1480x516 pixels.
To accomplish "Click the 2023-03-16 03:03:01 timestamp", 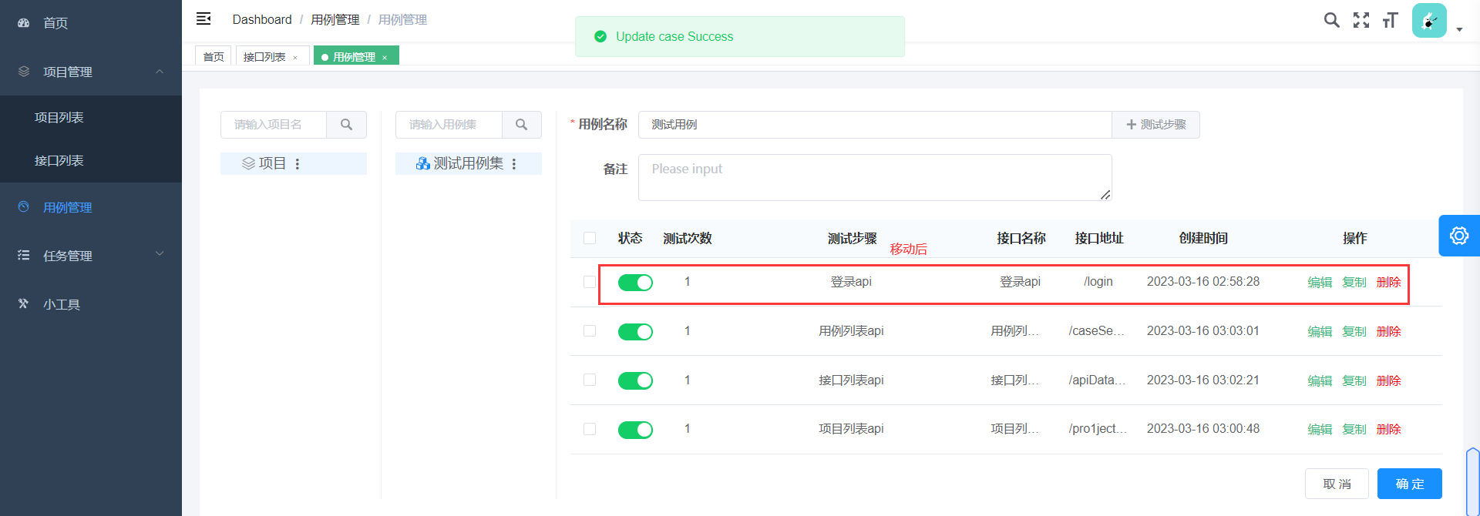I will pyautogui.click(x=1203, y=331).
